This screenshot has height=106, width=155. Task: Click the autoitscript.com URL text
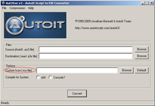[x=97, y=28]
